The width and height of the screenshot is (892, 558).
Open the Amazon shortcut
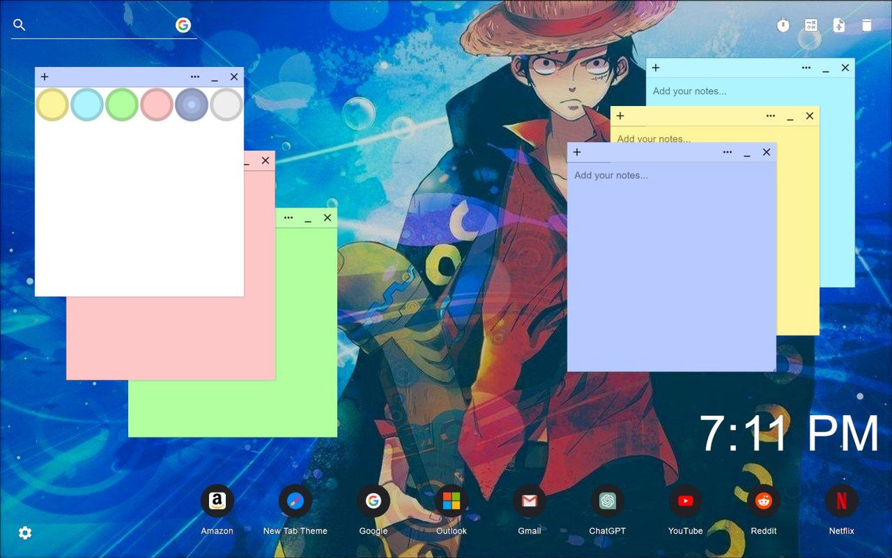[217, 510]
